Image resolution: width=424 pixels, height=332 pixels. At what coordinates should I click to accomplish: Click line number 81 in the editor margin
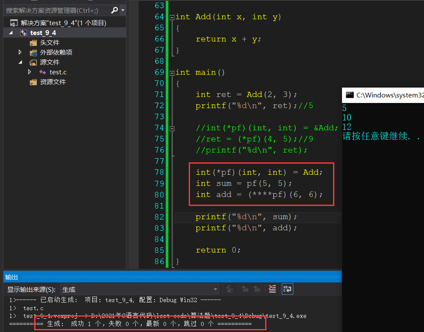pos(159,206)
